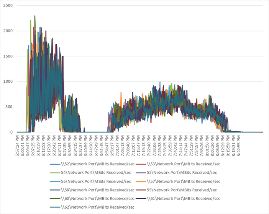Image resolution: width=269 pixels, height=214 pixels.
Task: Click the red line swatch for series 53
Action: pyautogui.click(x=141, y=164)
